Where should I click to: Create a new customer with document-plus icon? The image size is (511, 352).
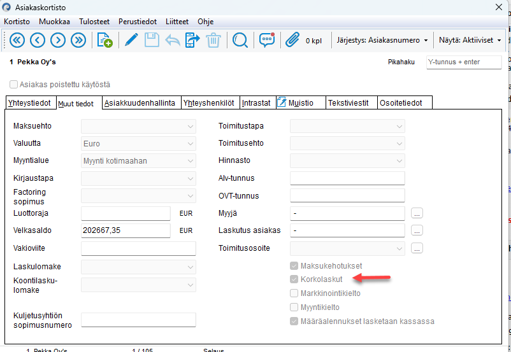point(105,40)
